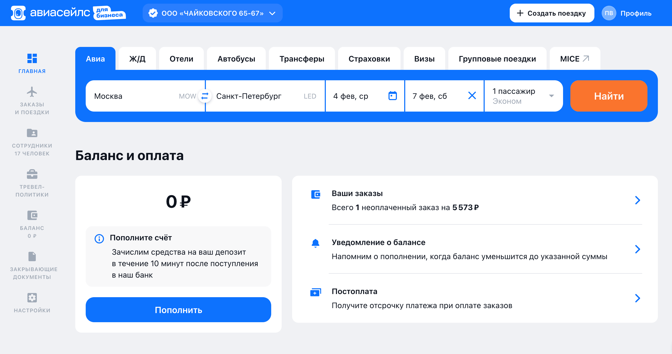The width and height of the screenshot is (672, 354).
Task: Clear the return date 7 фев
Action: click(x=472, y=96)
